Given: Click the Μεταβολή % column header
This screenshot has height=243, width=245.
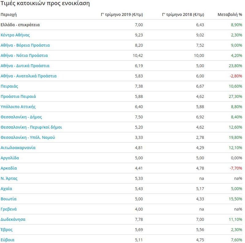Looking at the screenshot, I should tap(230, 14).
